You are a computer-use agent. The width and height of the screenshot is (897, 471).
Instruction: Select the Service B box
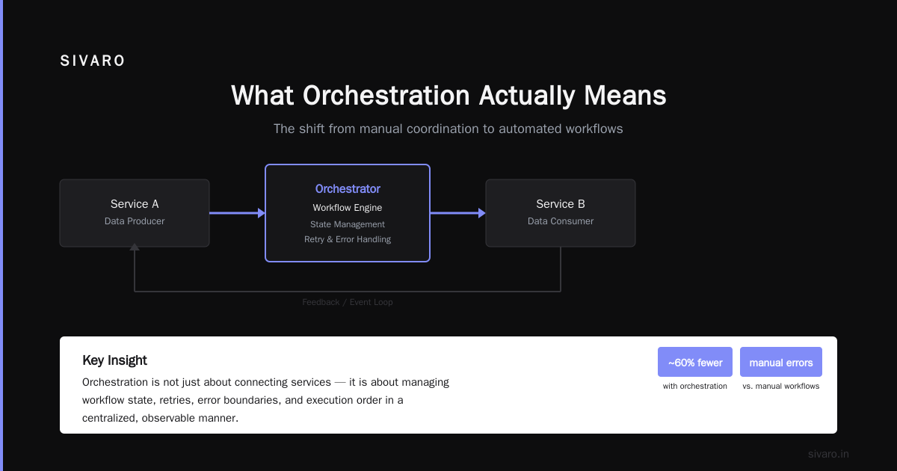click(561, 213)
